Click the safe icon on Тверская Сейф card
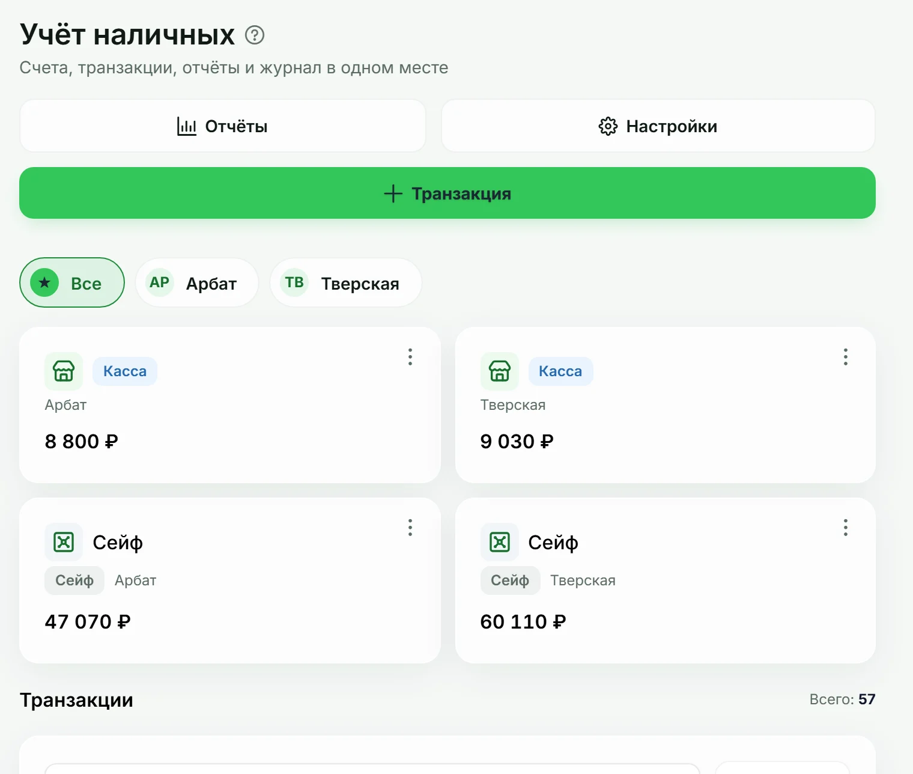Image resolution: width=913 pixels, height=774 pixels. click(x=500, y=542)
